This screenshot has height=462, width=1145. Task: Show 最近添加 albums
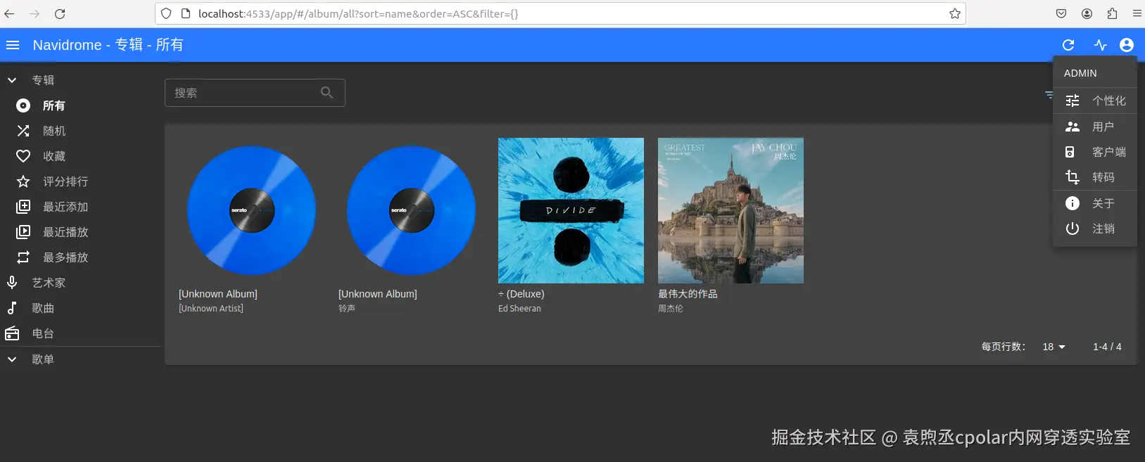pos(81,207)
